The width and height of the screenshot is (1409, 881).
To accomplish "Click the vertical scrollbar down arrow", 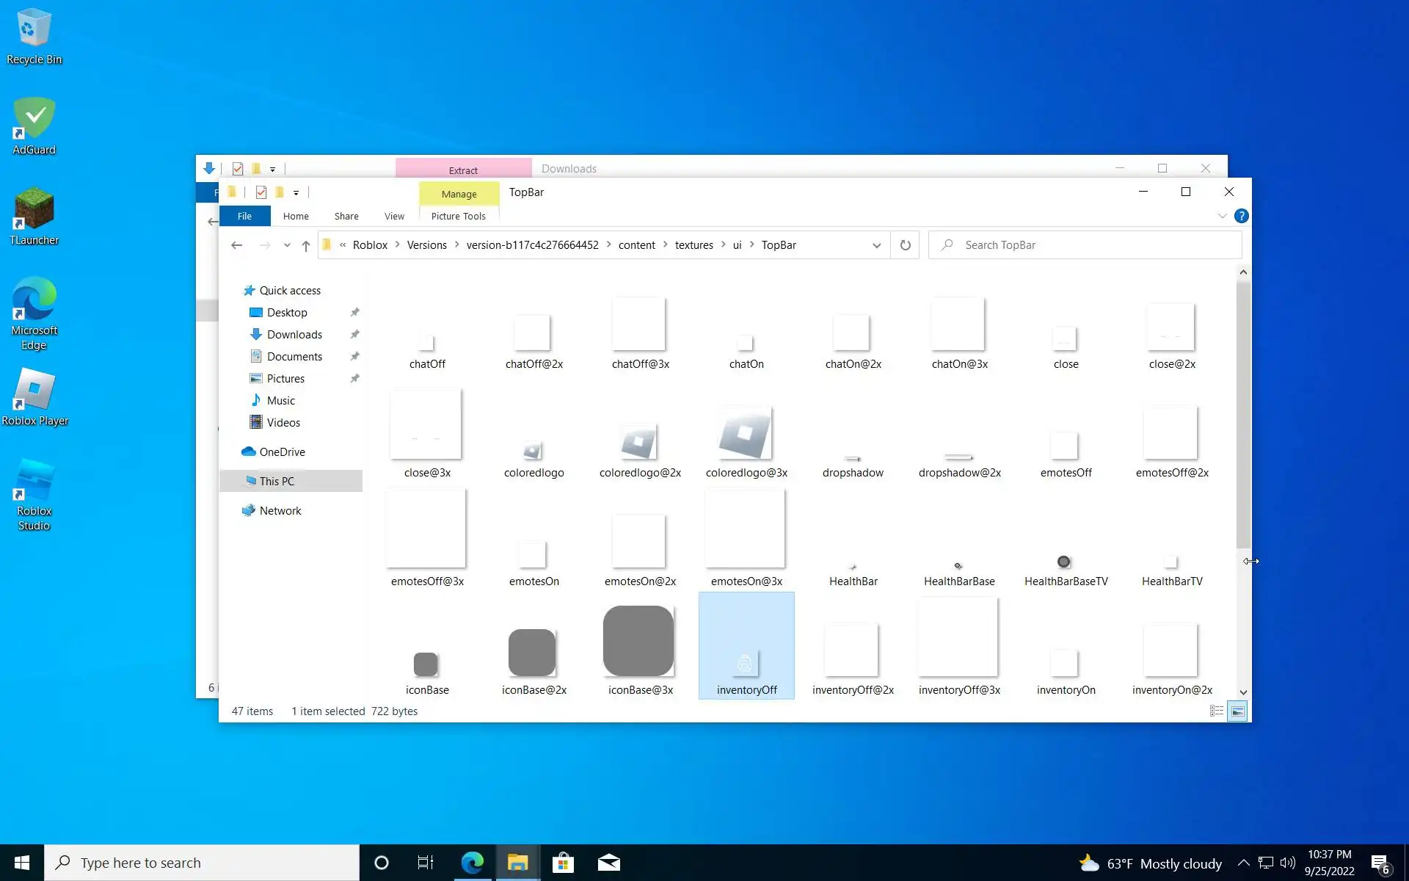I will point(1243,692).
